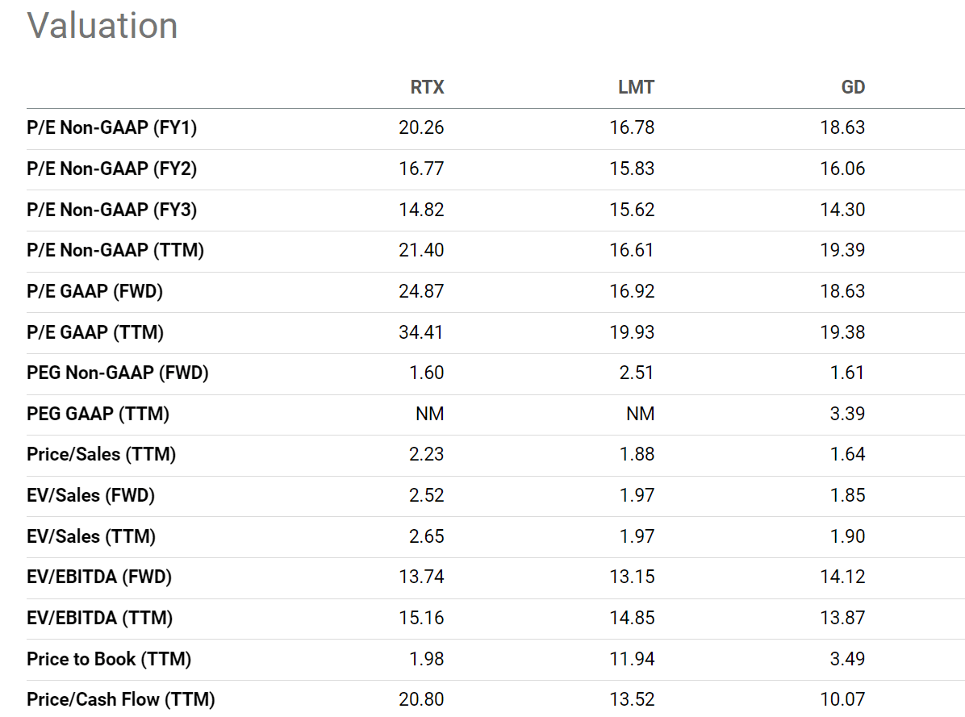Click the P/E Non-GAAP (FY2) metric label
The height and width of the screenshot is (717, 965).
(x=111, y=169)
